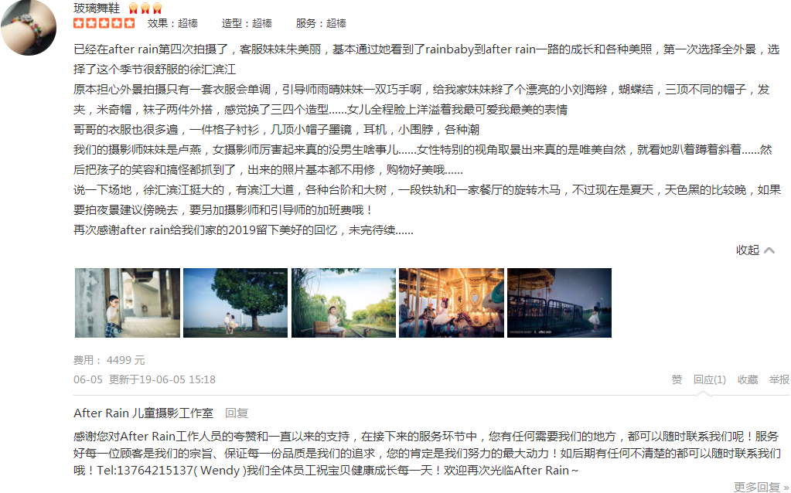Save this review with 收藏
The height and width of the screenshot is (493, 791).
pos(748,379)
